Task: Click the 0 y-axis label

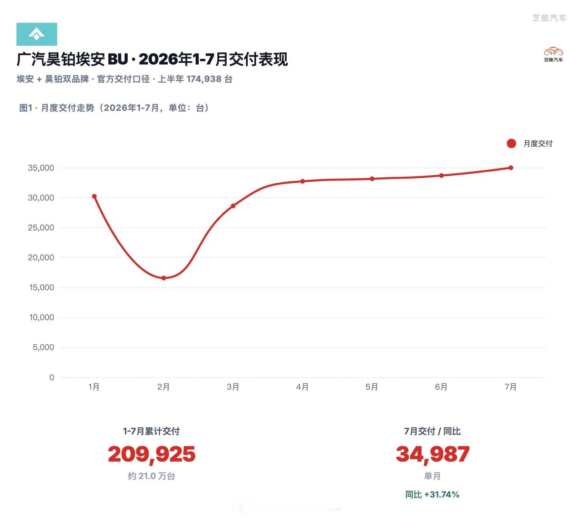Action: point(52,378)
